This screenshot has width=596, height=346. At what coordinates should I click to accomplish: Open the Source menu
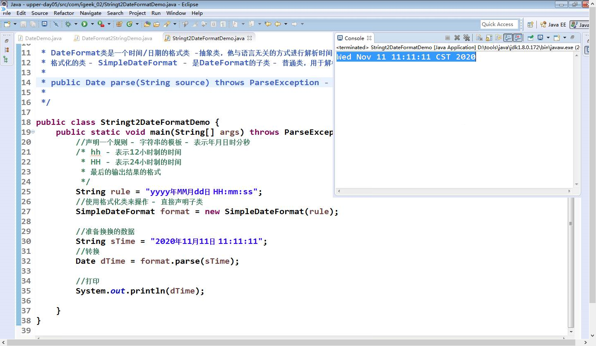[x=40, y=13]
